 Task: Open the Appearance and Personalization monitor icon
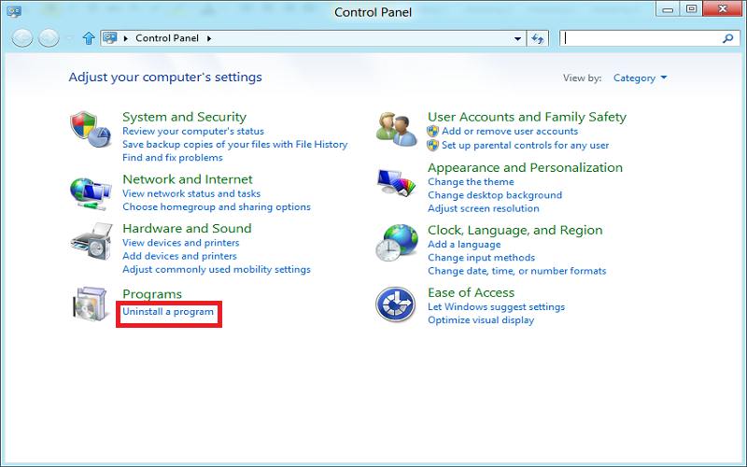click(396, 182)
